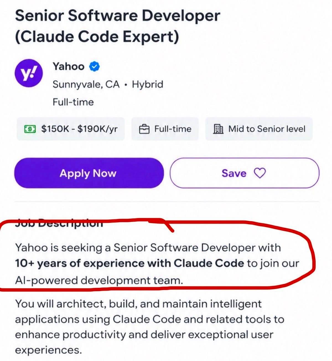This screenshot has width=332, height=361.
Task: Click the 'Yahoo is seeking' description paragraph
Action: 157,264
